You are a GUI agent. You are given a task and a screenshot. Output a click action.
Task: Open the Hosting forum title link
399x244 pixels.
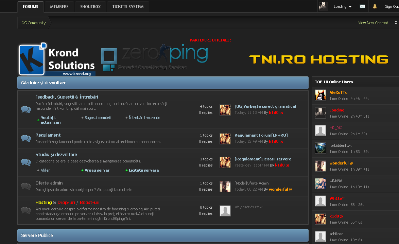click(44, 202)
